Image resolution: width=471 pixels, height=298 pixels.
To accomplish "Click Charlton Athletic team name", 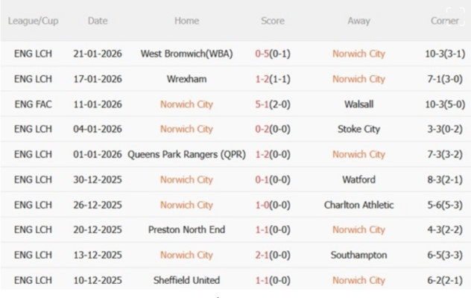I will pos(358,205).
